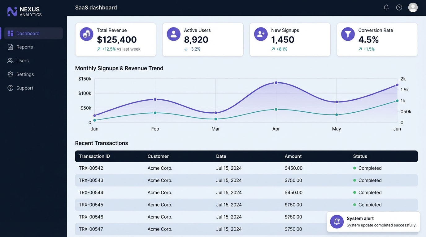The height and width of the screenshot is (237, 426).
Task: Click the Completed badge on TRX-00542
Action: coord(367,168)
